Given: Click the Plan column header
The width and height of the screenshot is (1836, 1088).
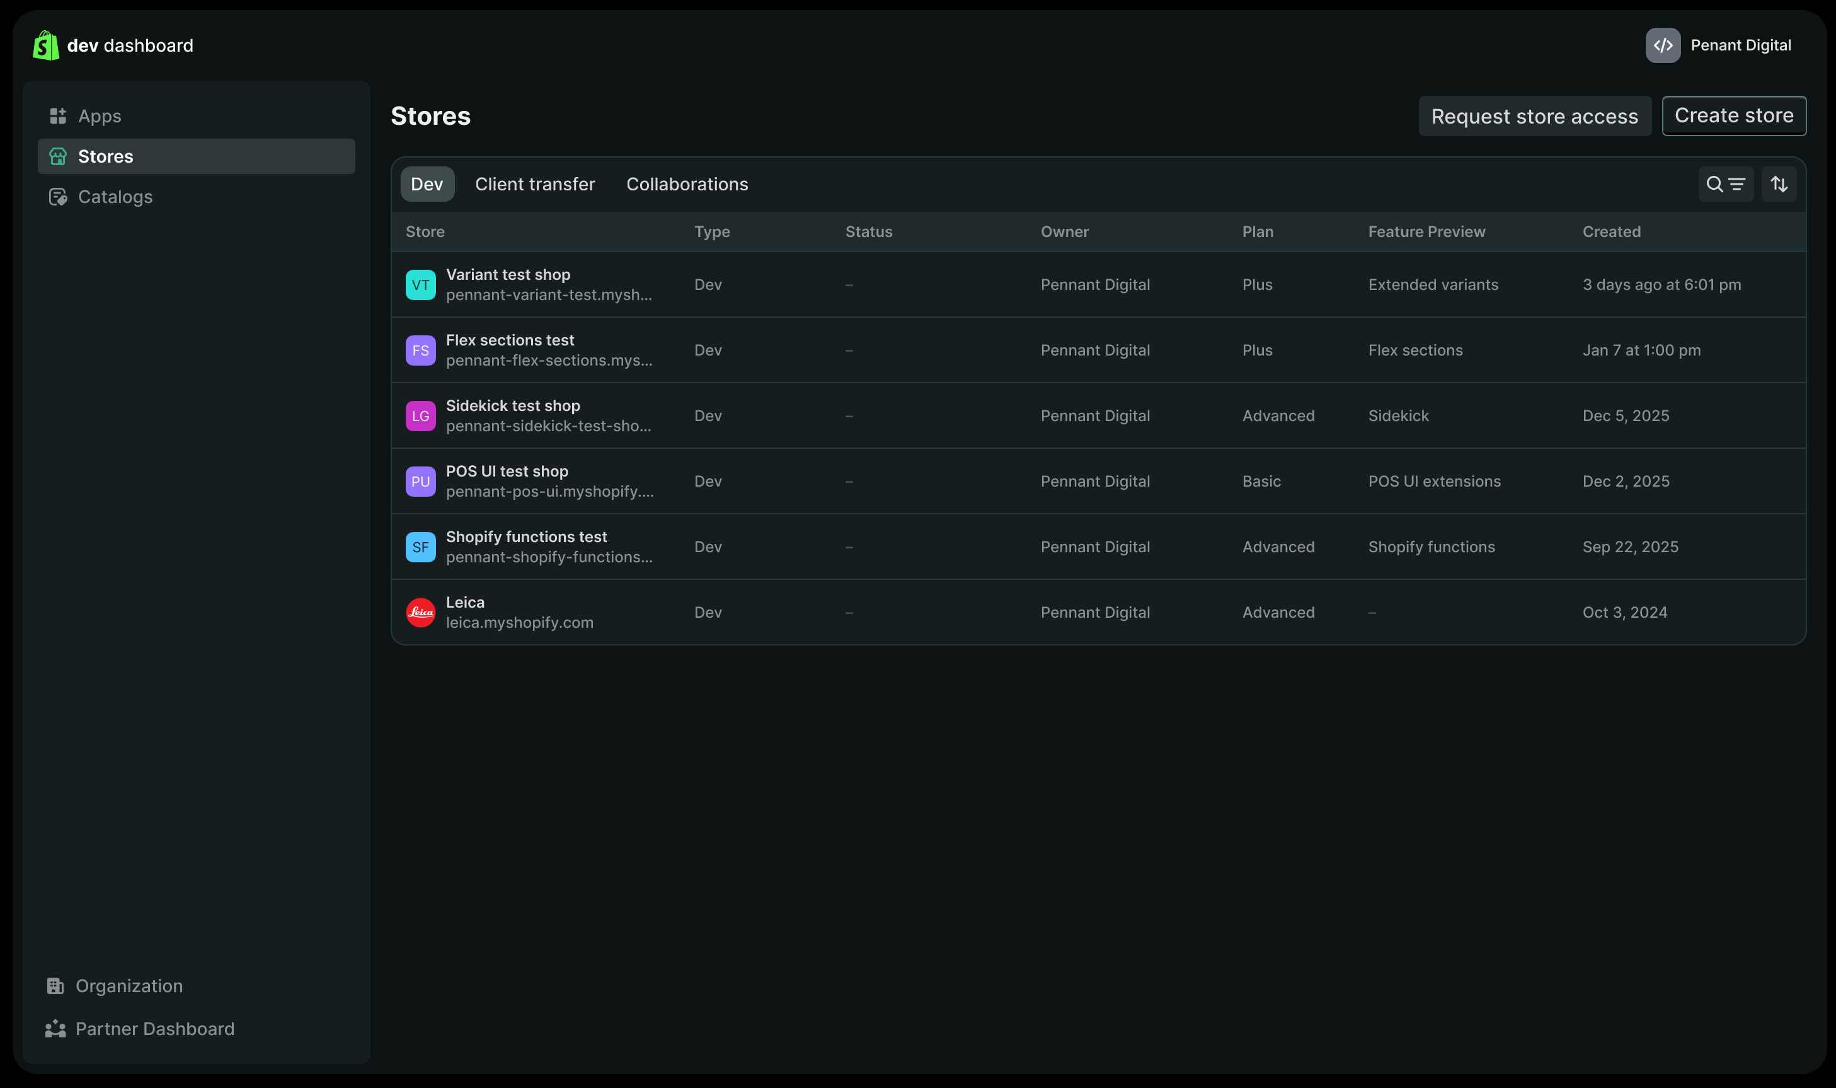Looking at the screenshot, I should (1257, 232).
